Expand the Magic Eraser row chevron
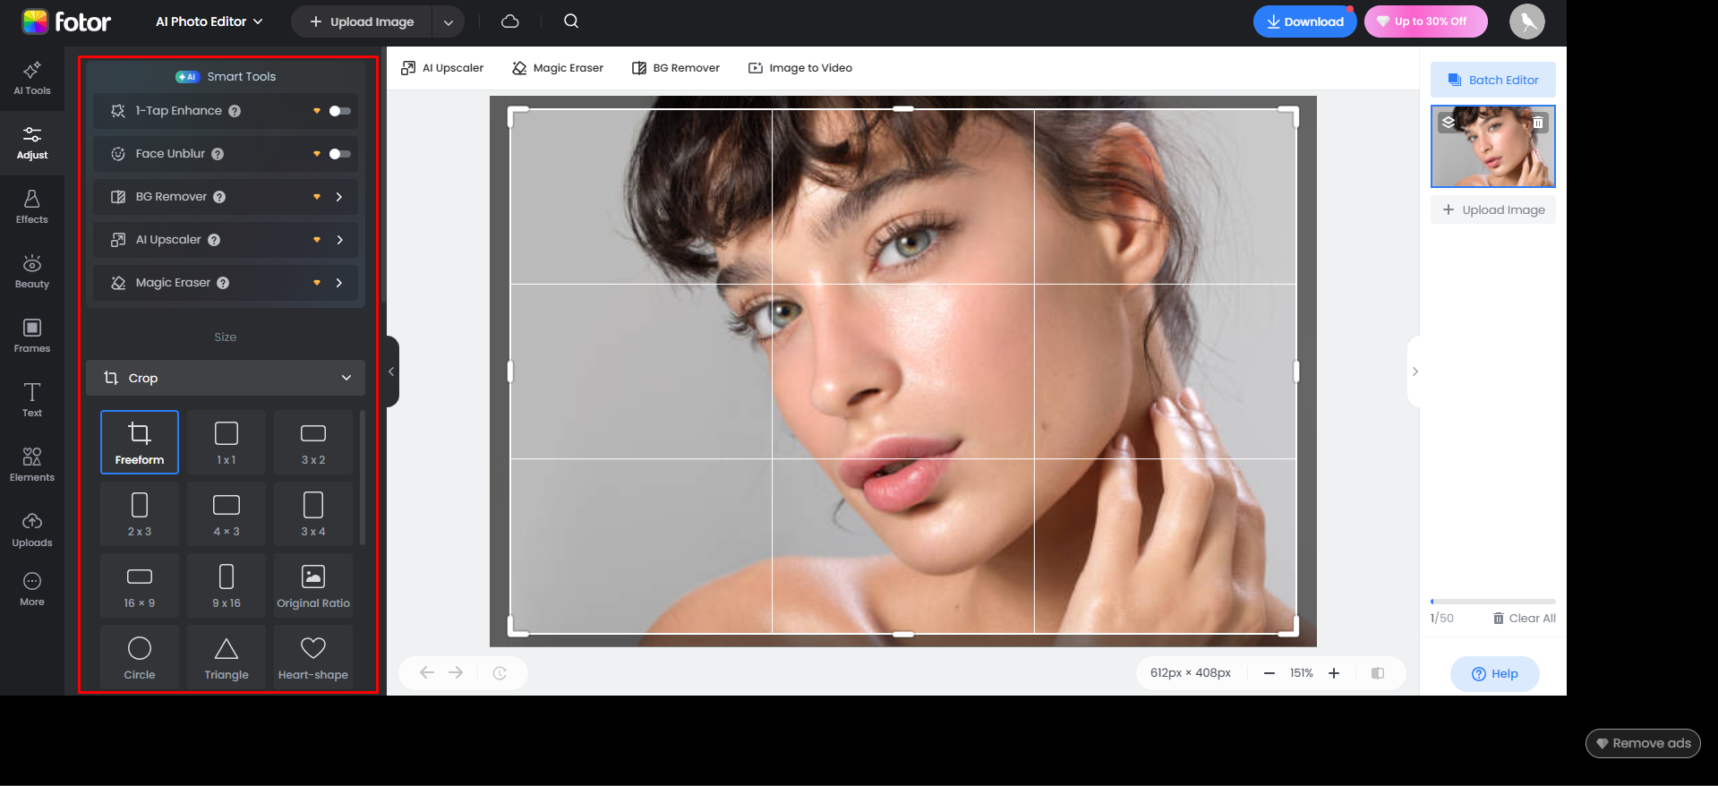Viewport: 1718px width, 786px height. pyautogui.click(x=339, y=283)
